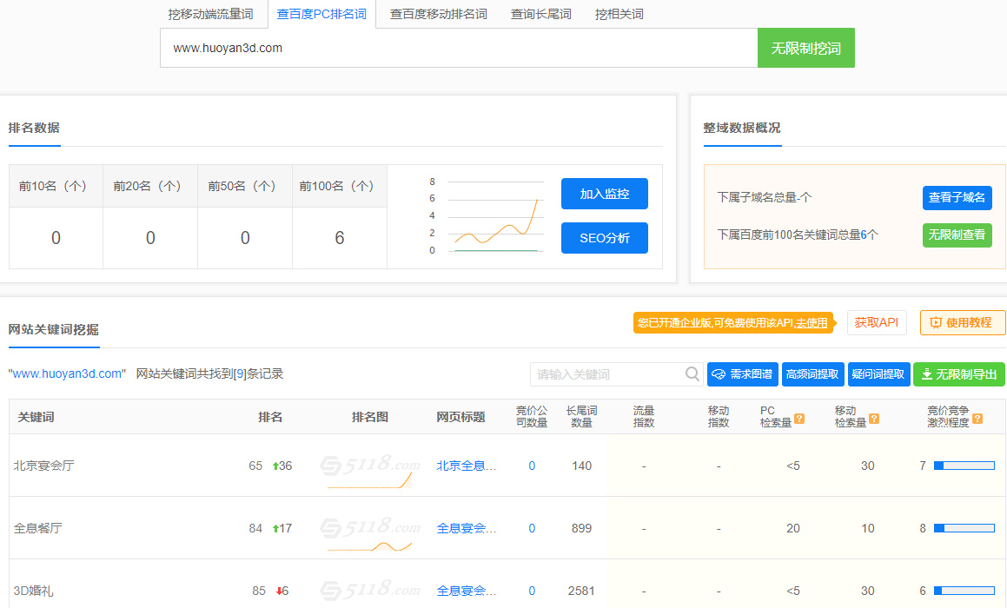Open the page title link in 全息餐厅 row
This screenshot has height=608, width=1007.
click(467, 528)
